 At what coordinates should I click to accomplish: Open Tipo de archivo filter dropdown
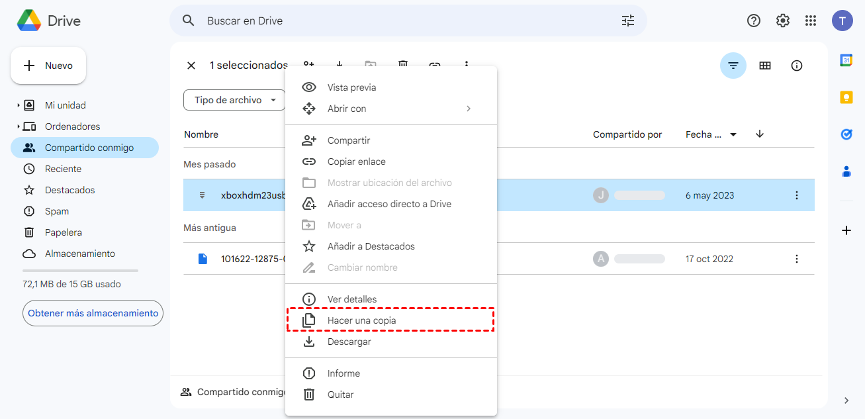click(x=235, y=100)
